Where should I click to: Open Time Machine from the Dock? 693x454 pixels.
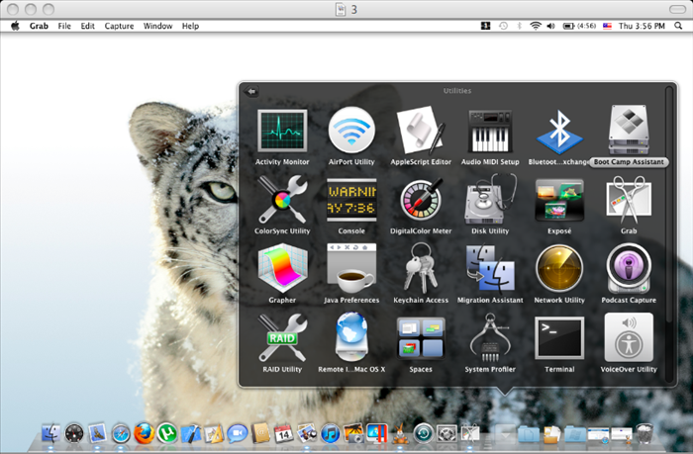[x=424, y=433]
